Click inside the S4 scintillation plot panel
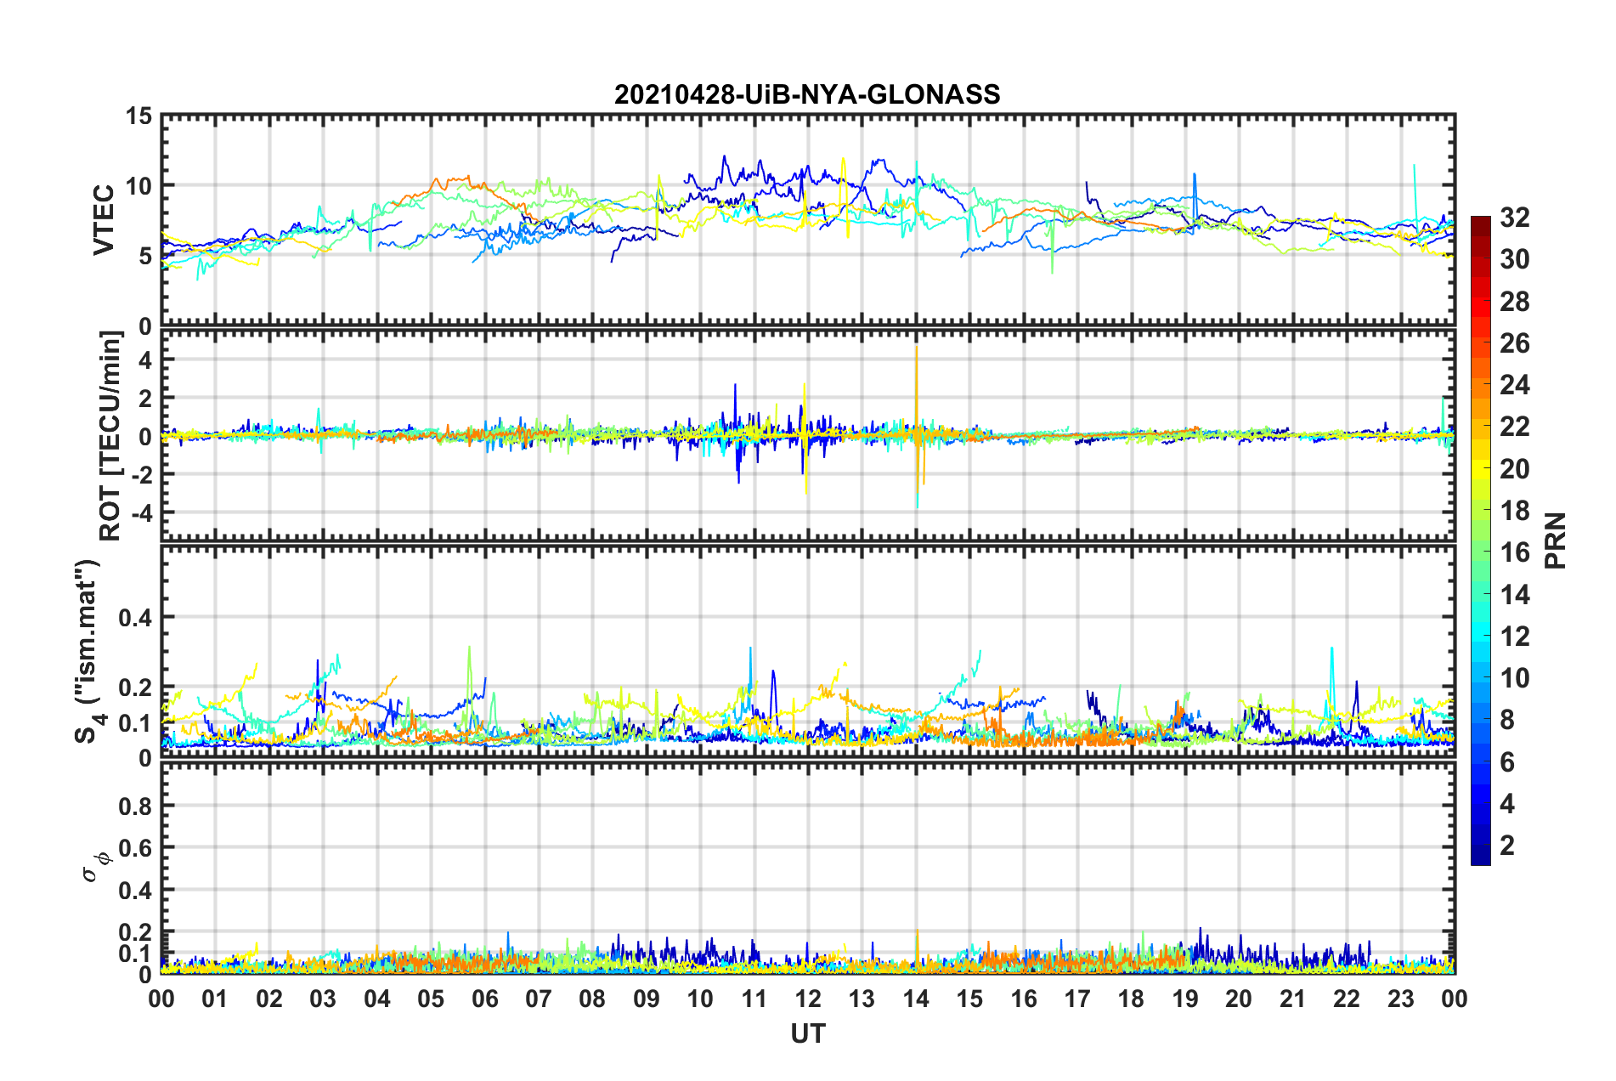The width and height of the screenshot is (1616, 1081). click(x=808, y=651)
